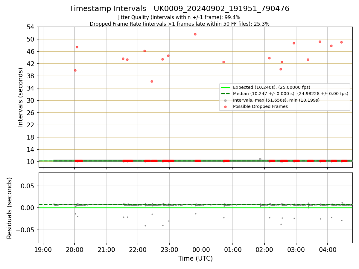Click the legend entry 'Expected (10.240s), (25.00000 fps)'

[272, 87]
